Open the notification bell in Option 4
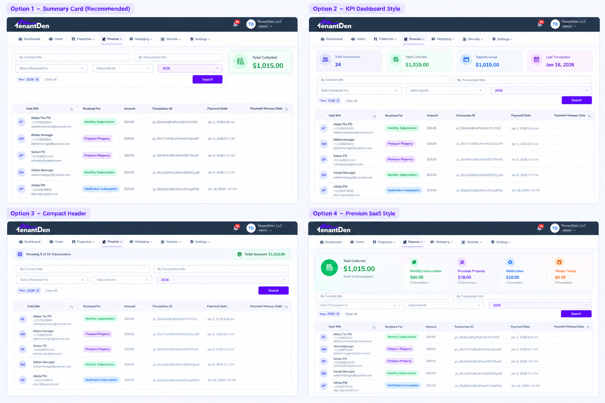The height and width of the screenshot is (403, 605). [x=540, y=228]
